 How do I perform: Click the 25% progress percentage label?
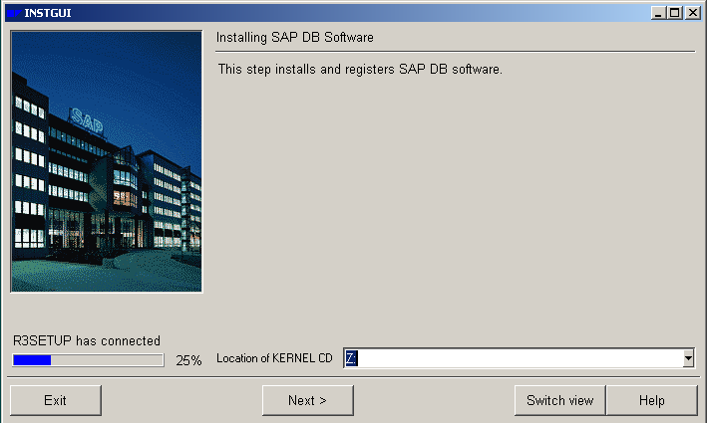pyautogui.click(x=188, y=360)
